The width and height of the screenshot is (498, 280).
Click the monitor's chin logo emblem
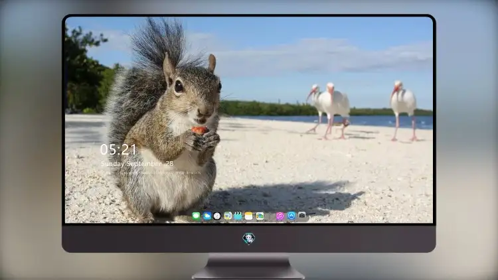pyautogui.click(x=249, y=239)
